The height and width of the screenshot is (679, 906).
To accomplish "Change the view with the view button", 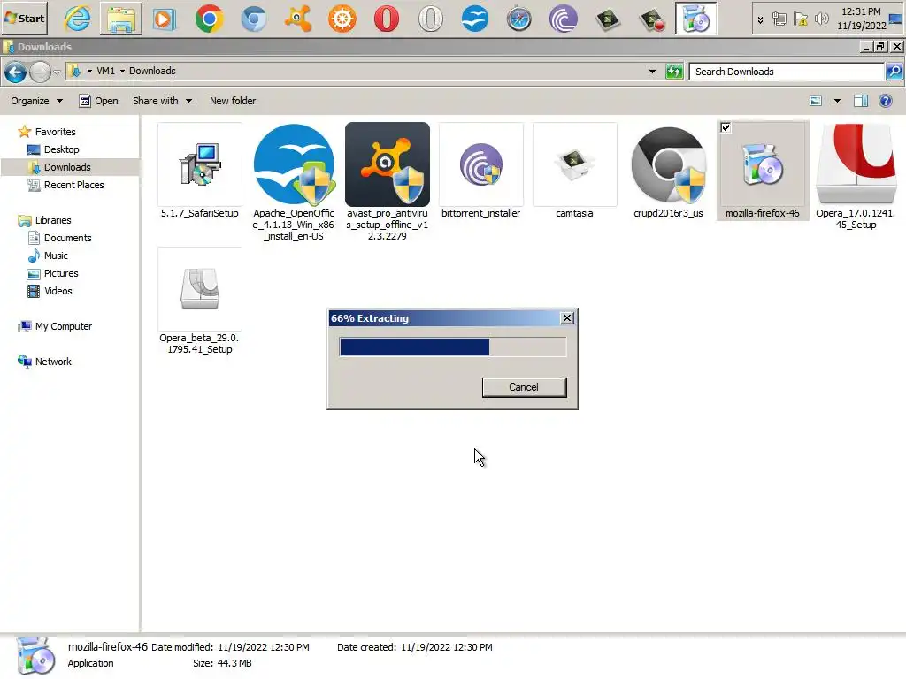I will coord(816,101).
